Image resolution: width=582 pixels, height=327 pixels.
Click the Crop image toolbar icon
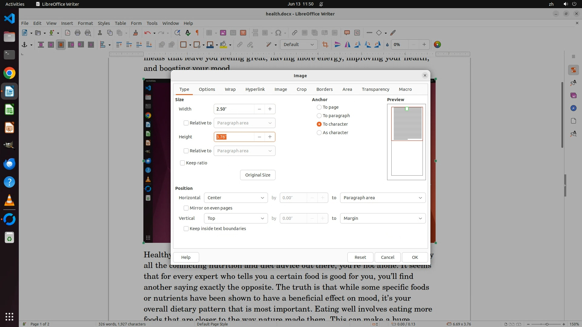tap(325, 45)
